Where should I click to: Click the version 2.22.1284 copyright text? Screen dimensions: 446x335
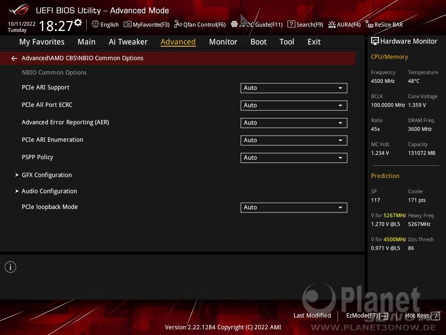point(223,327)
